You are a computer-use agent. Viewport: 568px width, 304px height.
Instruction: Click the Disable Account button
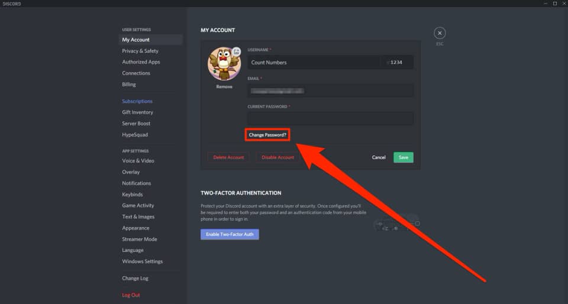click(x=278, y=157)
